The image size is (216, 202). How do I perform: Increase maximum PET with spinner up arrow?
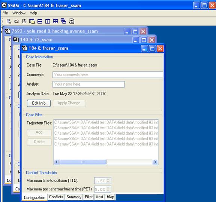coord(108,188)
